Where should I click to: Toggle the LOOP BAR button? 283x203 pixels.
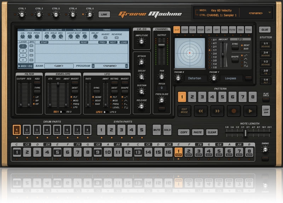coord(266,111)
